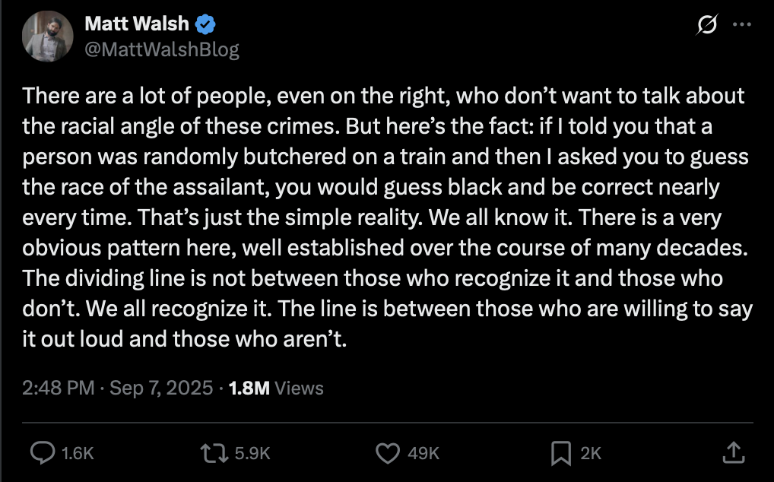Share the post via the share icon
Image resolution: width=774 pixels, height=482 pixels.
(734, 453)
